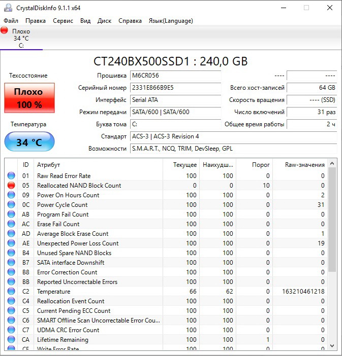The height and width of the screenshot is (356, 342).
Task: Click the icon beside SATA interface Downshift
Action: pos(11,263)
